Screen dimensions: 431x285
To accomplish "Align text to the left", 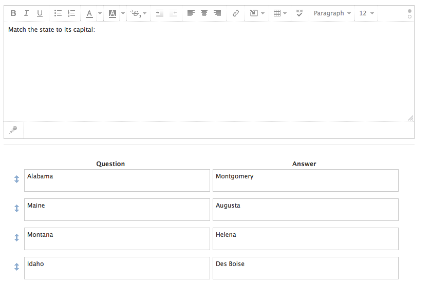I will (191, 13).
